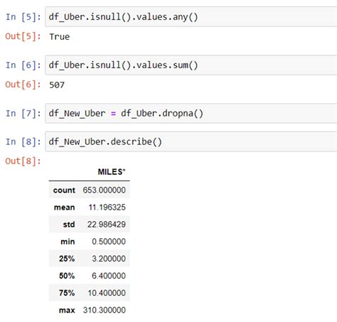
Task: Focus the df_New_Uber.describe() code cell
Action: [191, 141]
